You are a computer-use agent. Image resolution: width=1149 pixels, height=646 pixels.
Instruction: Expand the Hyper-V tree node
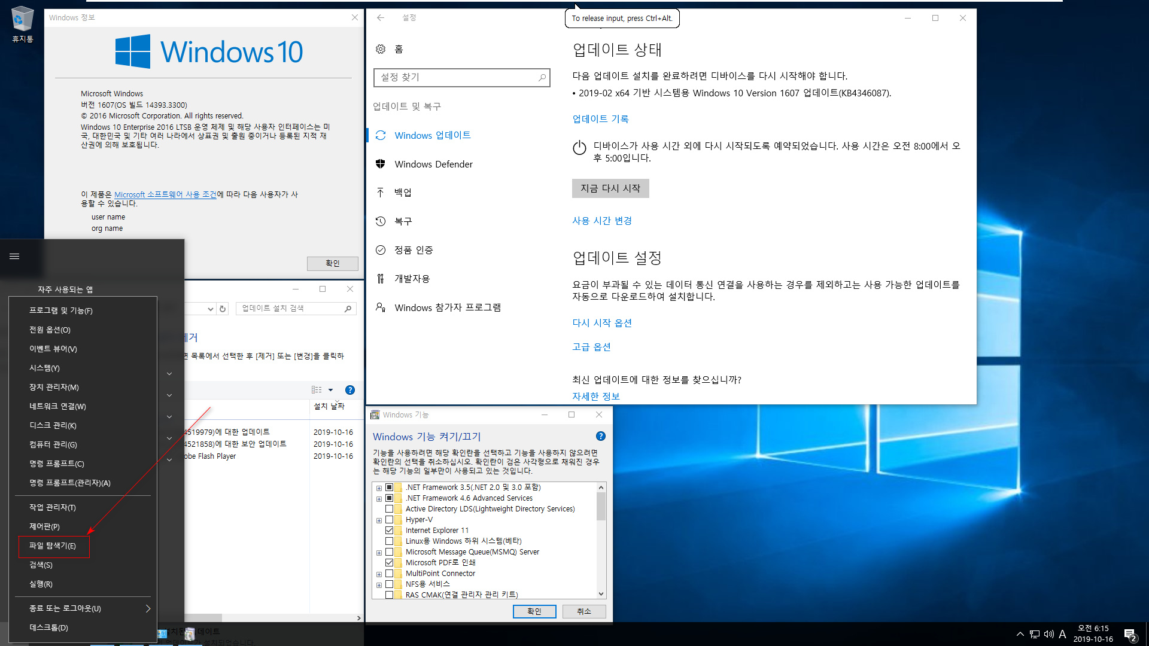tap(379, 520)
